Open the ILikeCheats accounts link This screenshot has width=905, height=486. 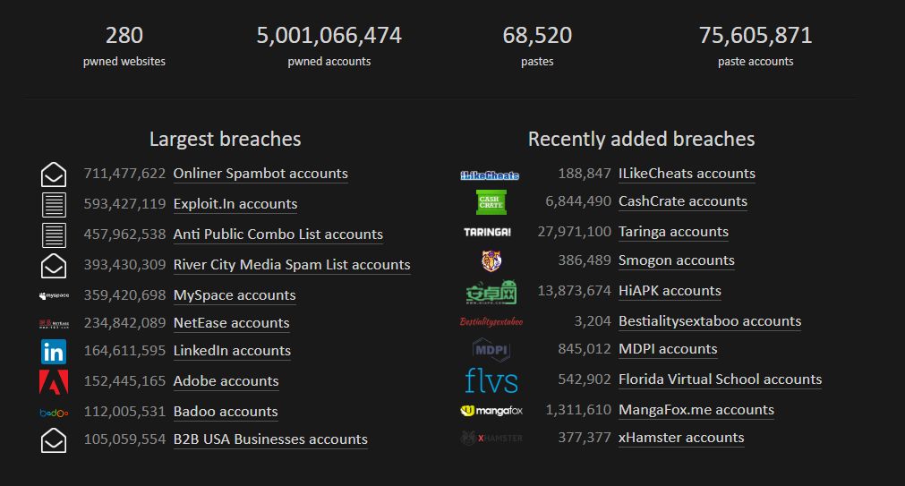pyautogui.click(x=687, y=174)
